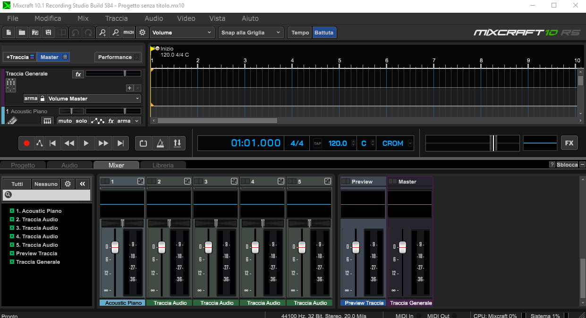Toggle loop playback mode icon
Viewport: 586px width, 318px height.
pyautogui.click(x=144, y=143)
